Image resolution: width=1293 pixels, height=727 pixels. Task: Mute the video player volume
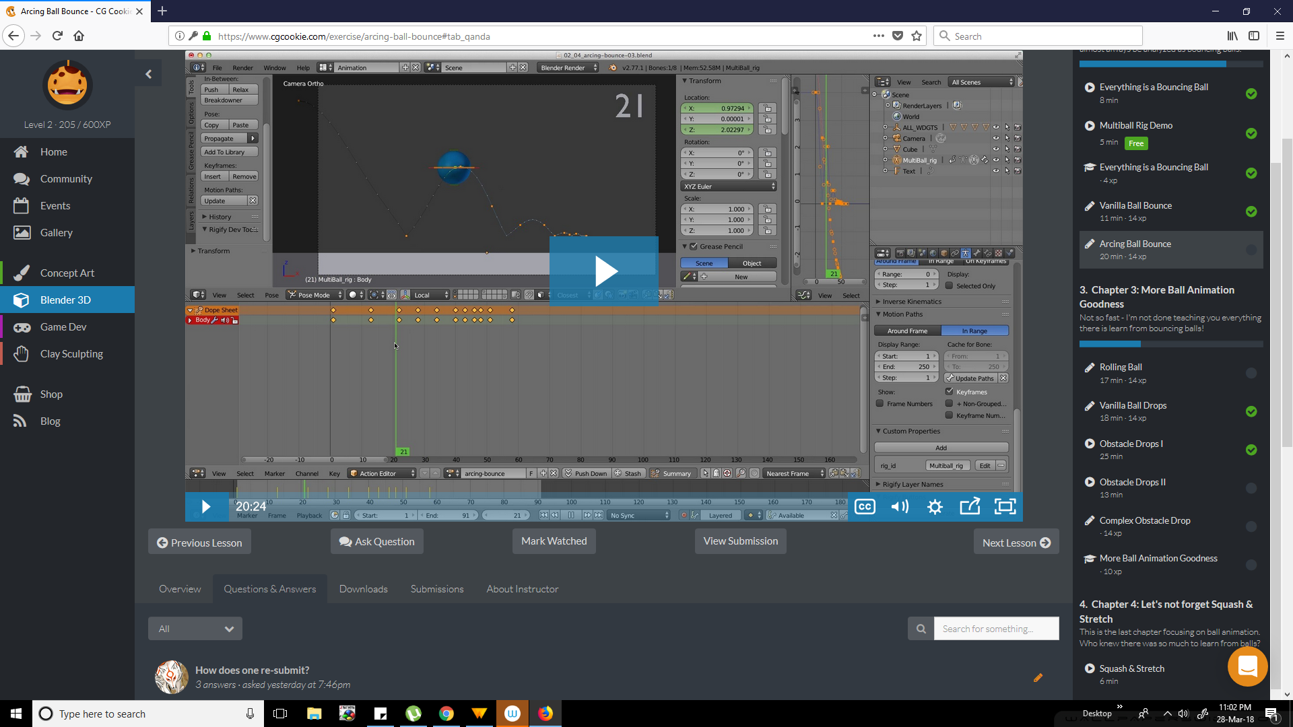coord(900,507)
